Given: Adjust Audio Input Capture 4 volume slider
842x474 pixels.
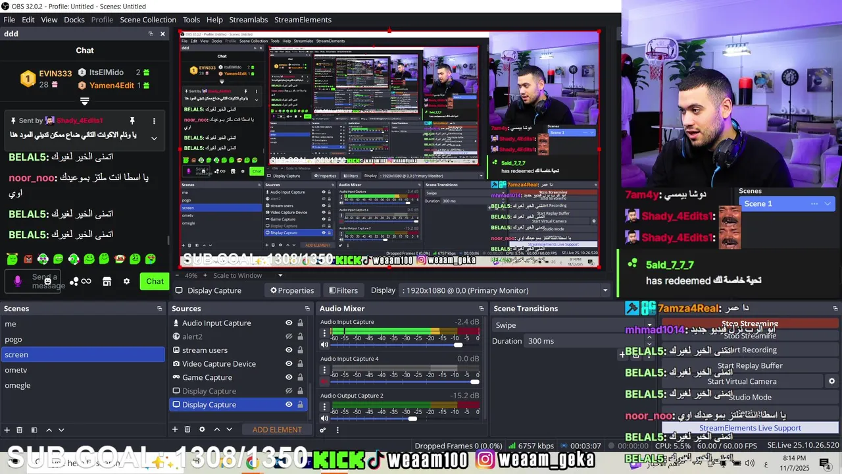Looking at the screenshot, I should (x=475, y=381).
